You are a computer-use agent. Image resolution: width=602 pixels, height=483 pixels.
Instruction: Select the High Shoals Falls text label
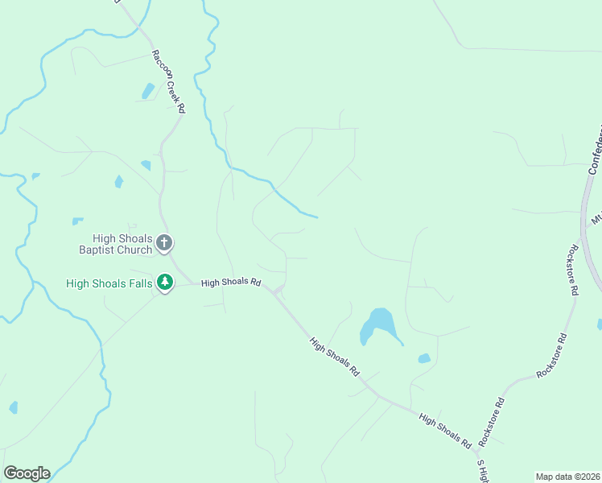[109, 283]
